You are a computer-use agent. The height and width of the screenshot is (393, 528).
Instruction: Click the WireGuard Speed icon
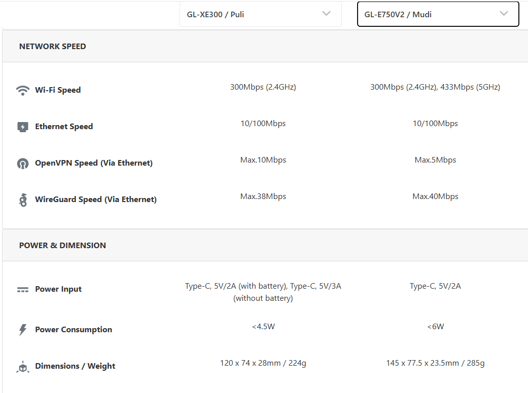22,200
